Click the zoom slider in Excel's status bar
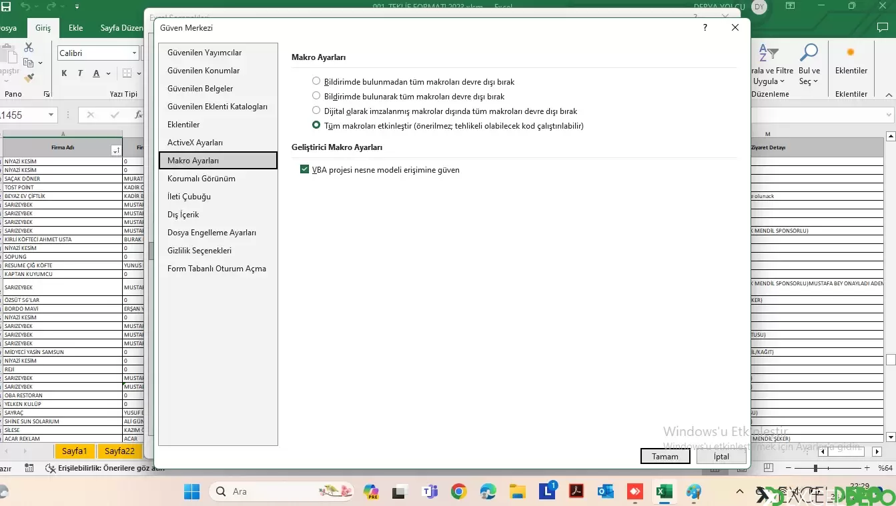 (x=815, y=469)
